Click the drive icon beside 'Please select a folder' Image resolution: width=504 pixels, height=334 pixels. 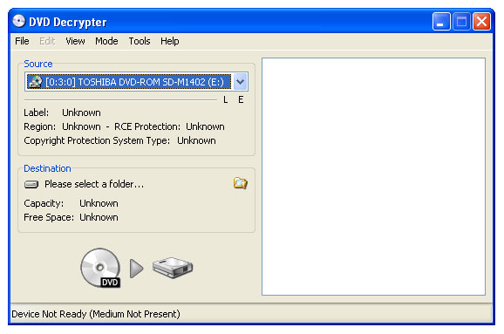31,184
